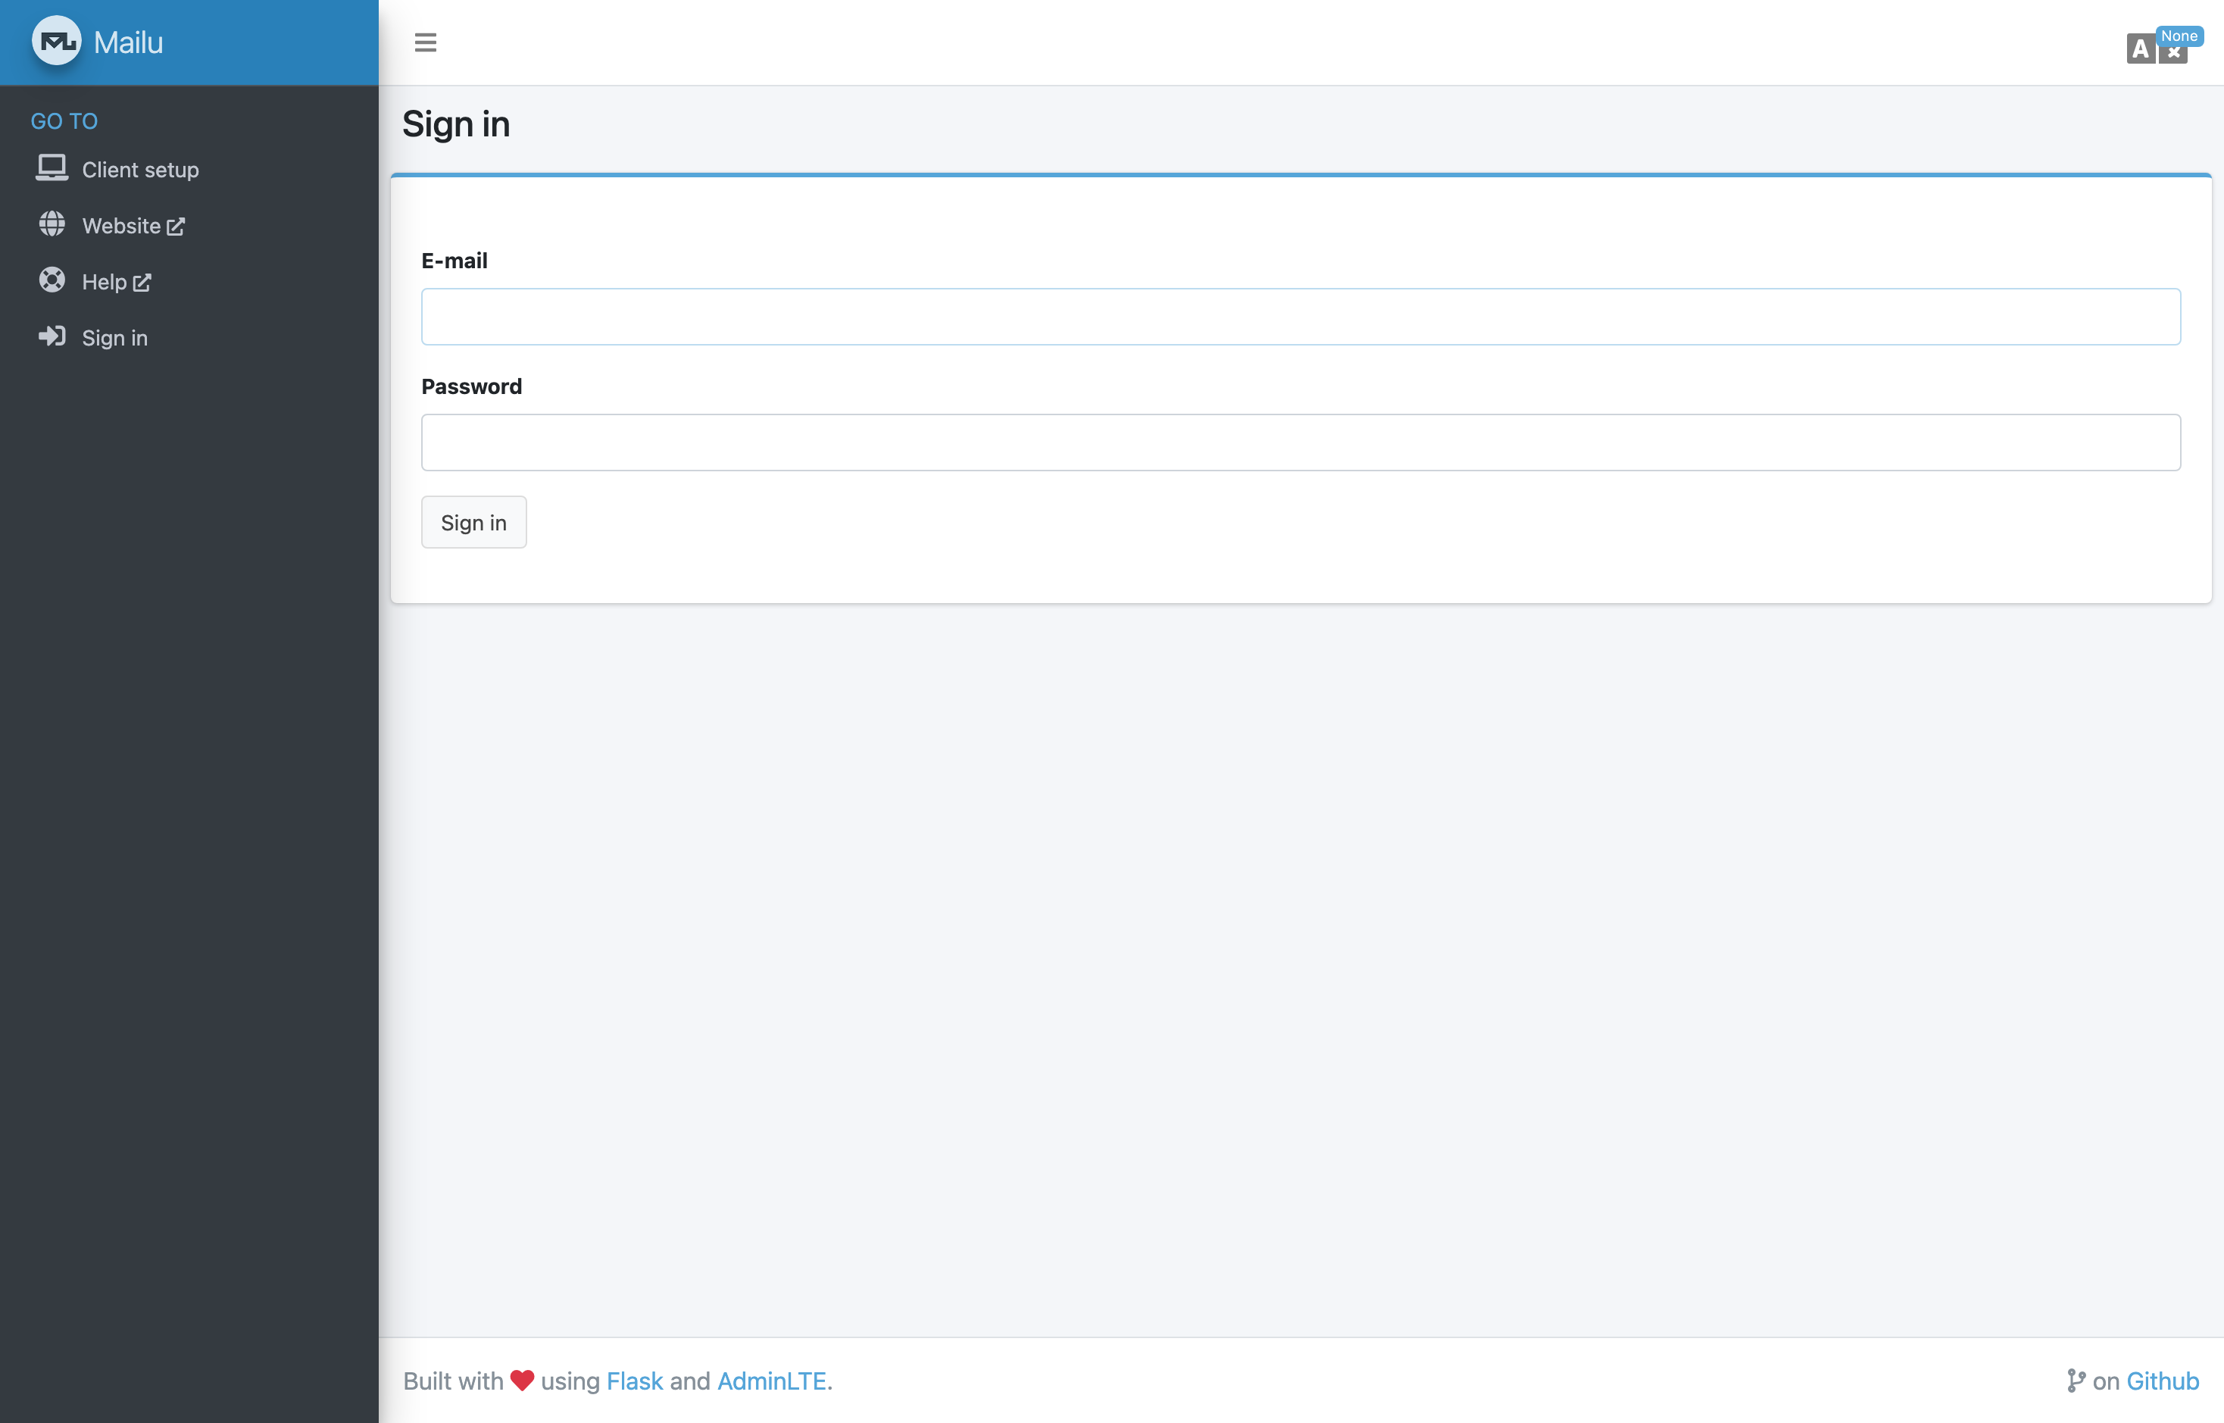Select Sign in from the sidebar
Viewport: 2224px width, 1423px height.
tap(114, 338)
